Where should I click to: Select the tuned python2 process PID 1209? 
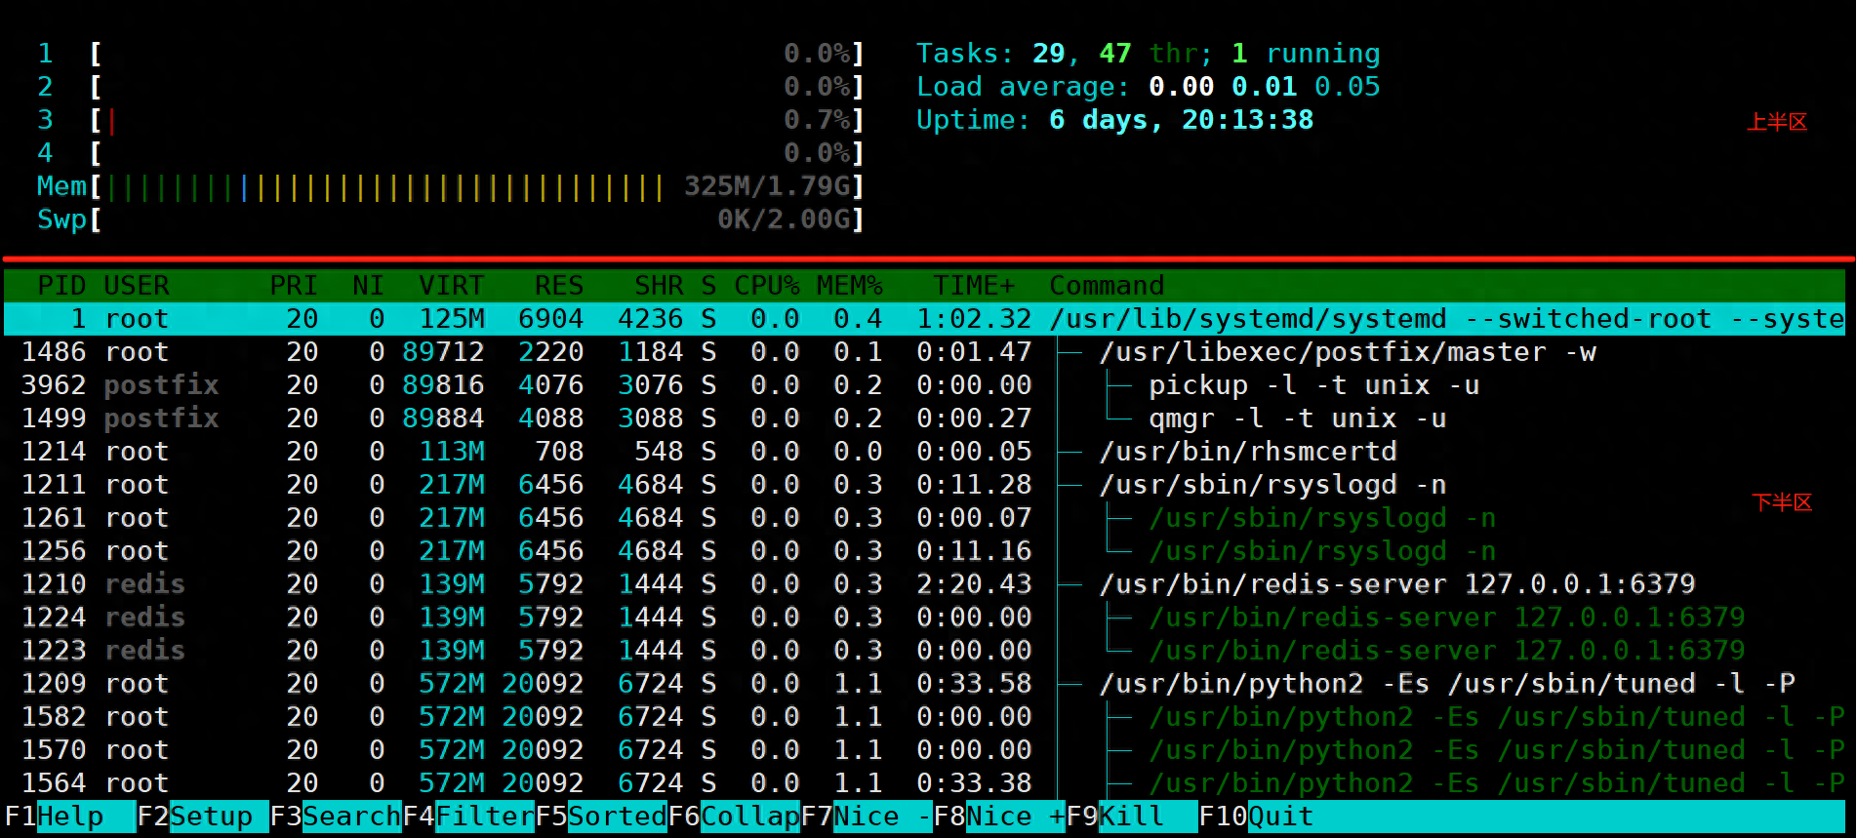(x=924, y=684)
